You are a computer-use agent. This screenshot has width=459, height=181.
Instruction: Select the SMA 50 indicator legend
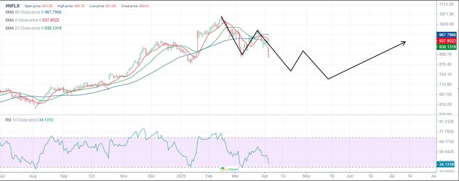coord(34,12)
